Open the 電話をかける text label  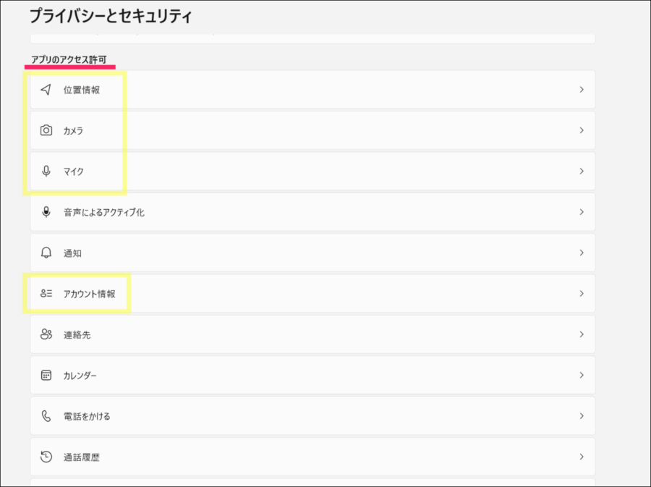point(87,416)
